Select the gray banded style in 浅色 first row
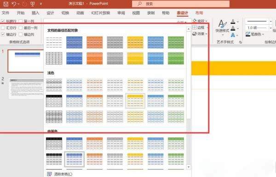Image resolution: width=276 pixels, height=177 pixels. point(54,85)
